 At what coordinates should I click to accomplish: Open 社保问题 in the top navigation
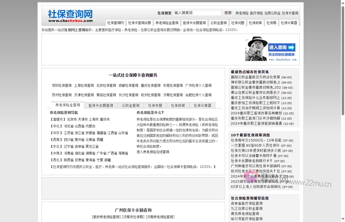(238, 22)
